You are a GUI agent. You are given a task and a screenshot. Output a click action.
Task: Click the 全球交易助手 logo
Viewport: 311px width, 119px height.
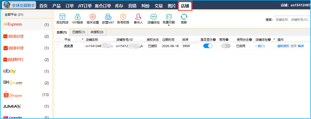click(19, 5)
